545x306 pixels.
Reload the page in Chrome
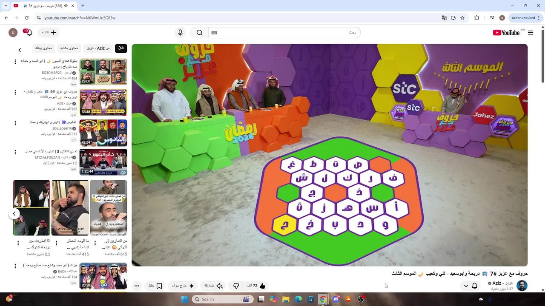[x=26, y=18]
